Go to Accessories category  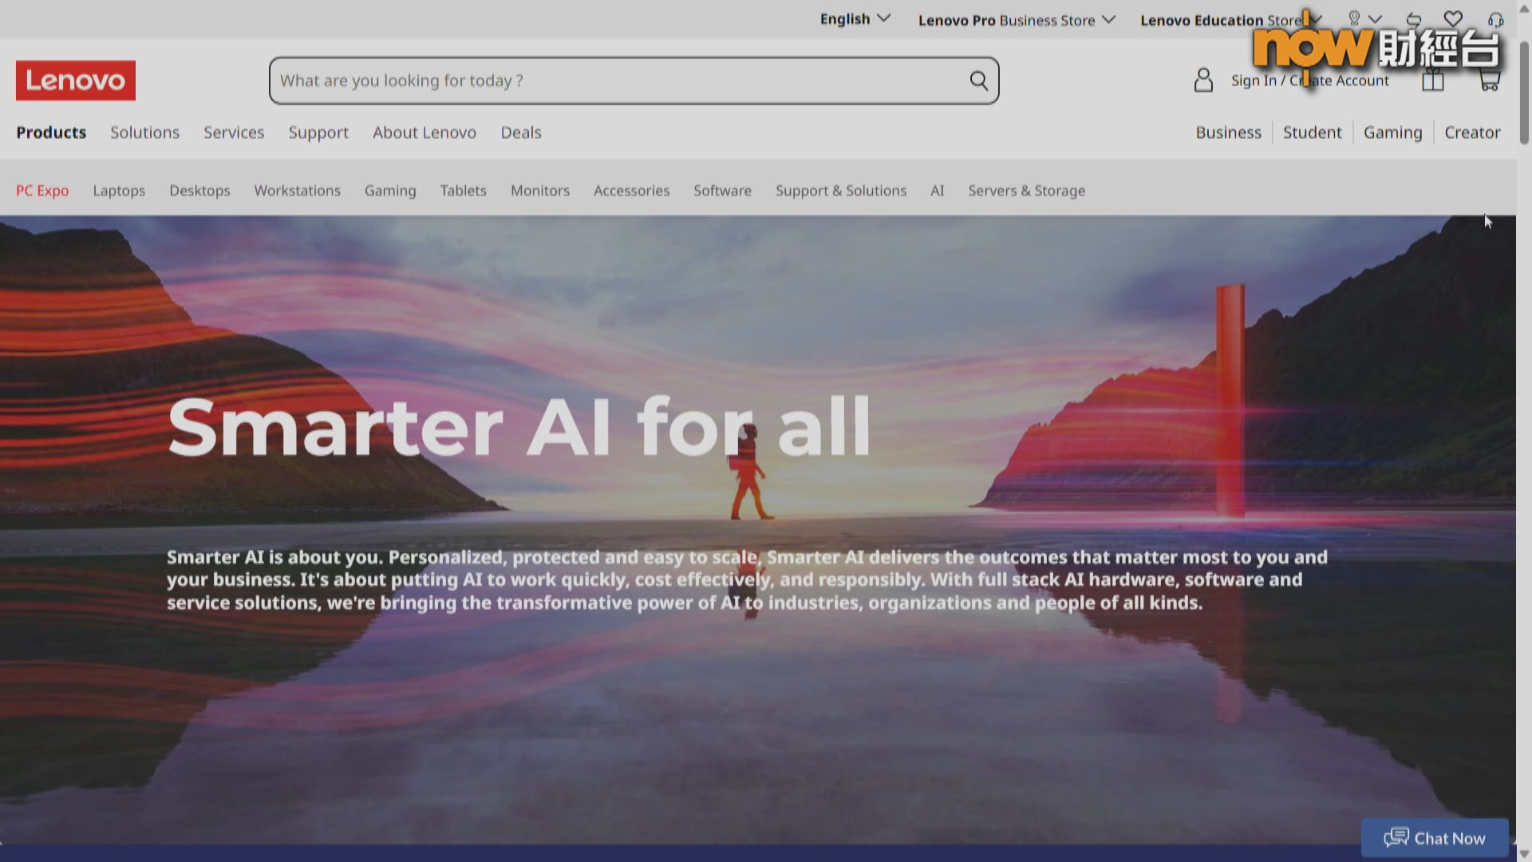pos(631,191)
